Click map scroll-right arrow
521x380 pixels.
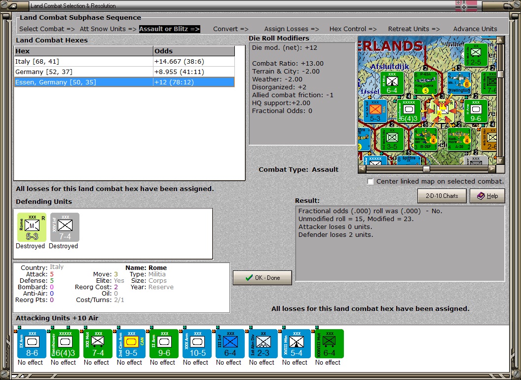[492, 169]
